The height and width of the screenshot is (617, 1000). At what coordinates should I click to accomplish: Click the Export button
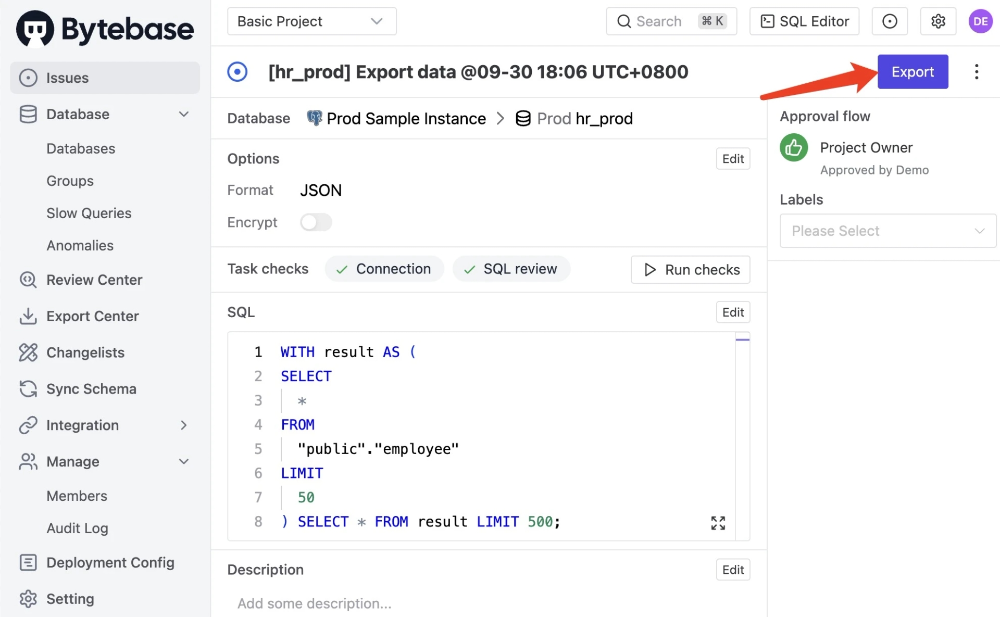click(x=913, y=71)
